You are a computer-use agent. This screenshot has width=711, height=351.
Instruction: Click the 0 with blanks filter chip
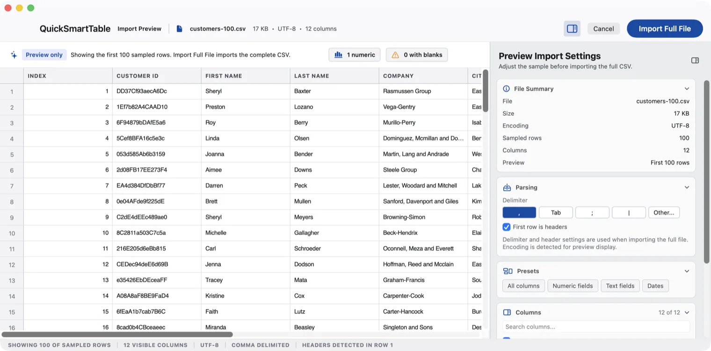coord(417,55)
